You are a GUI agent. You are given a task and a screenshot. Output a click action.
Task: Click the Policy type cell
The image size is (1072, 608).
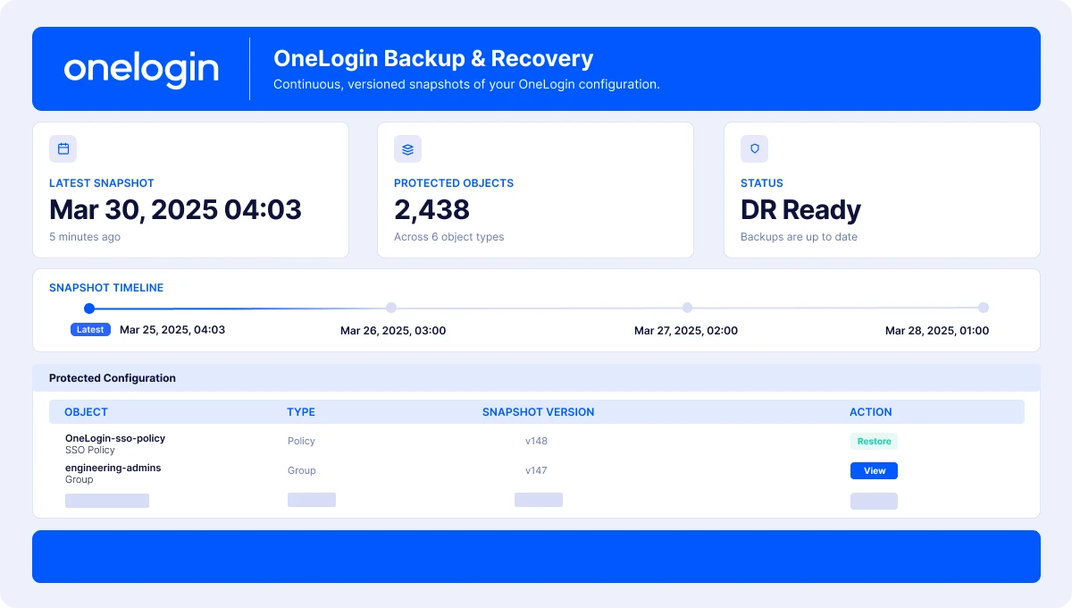pyautogui.click(x=301, y=441)
